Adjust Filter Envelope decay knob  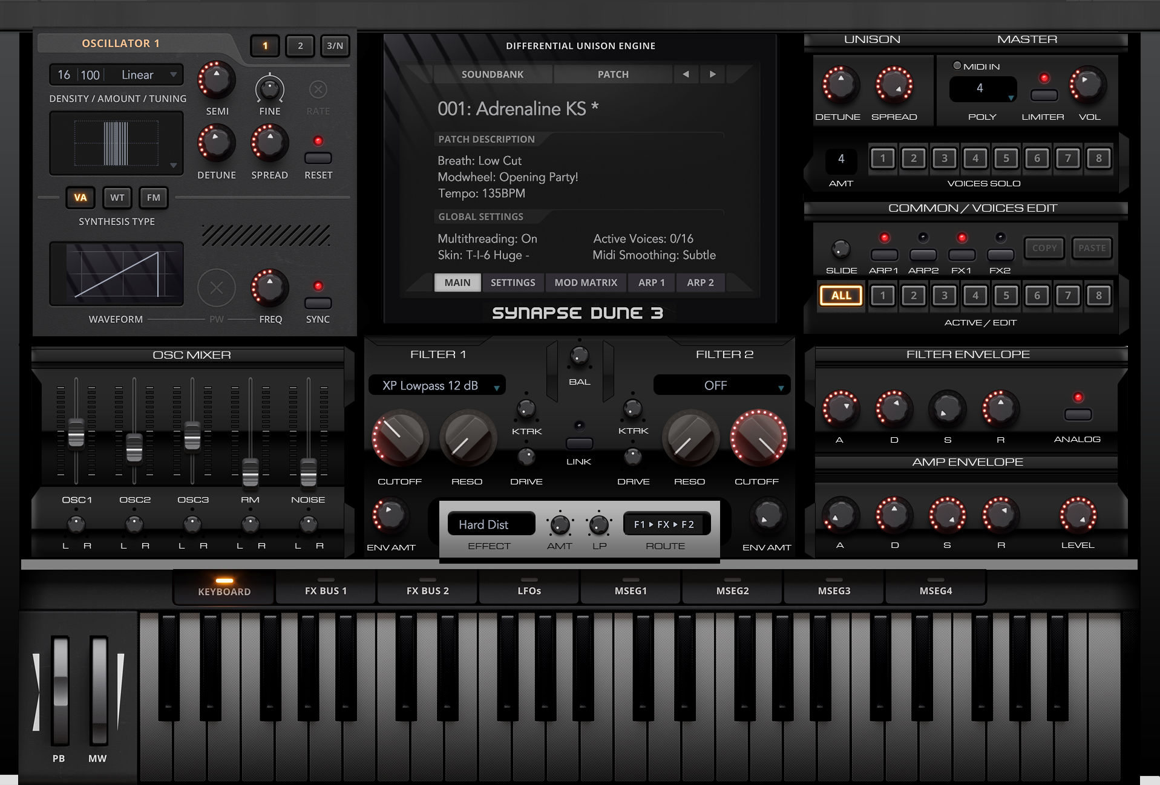tap(894, 409)
